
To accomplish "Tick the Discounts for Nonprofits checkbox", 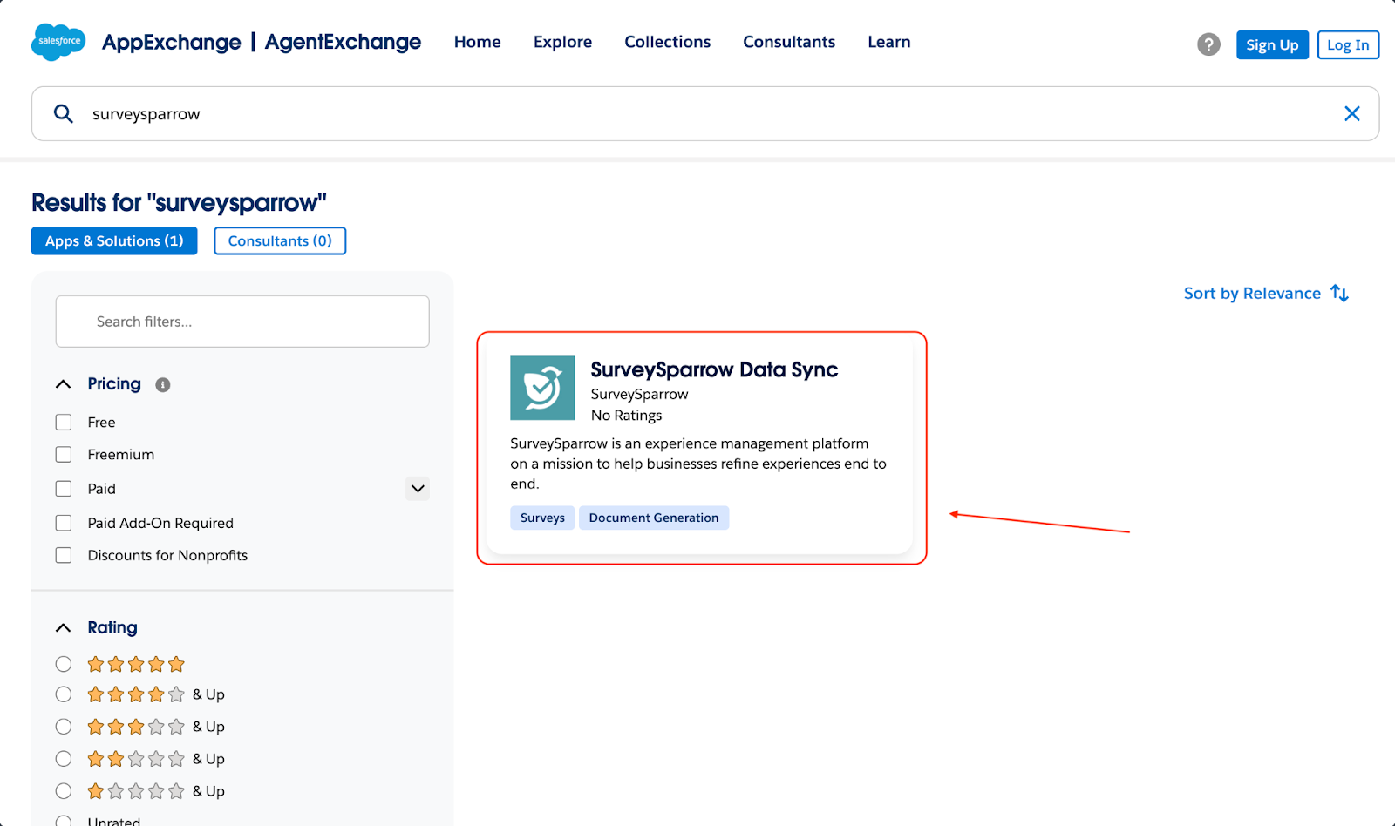I will 64,556.
